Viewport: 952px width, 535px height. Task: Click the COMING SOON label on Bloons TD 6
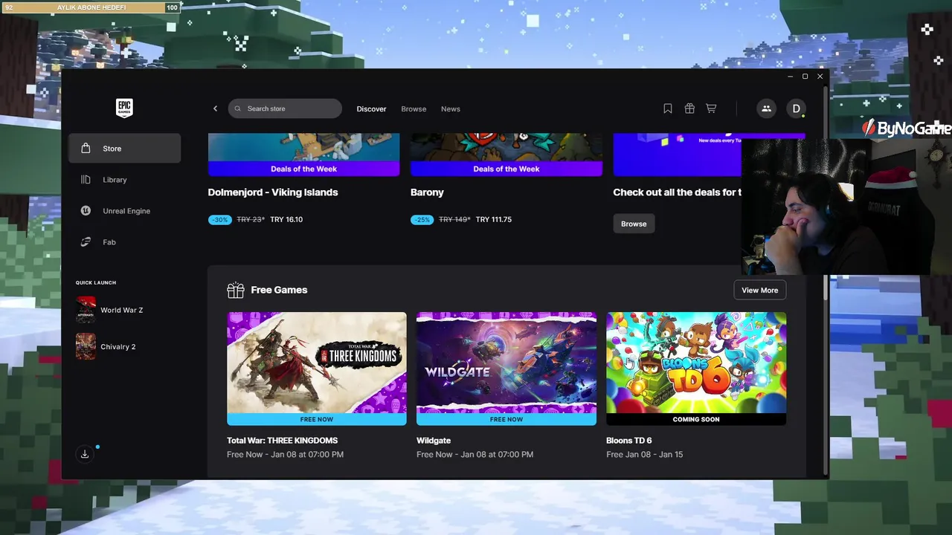[x=696, y=419]
